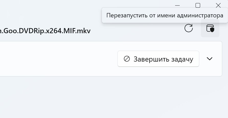Relaunch the tool with administrator rights

click(210, 28)
